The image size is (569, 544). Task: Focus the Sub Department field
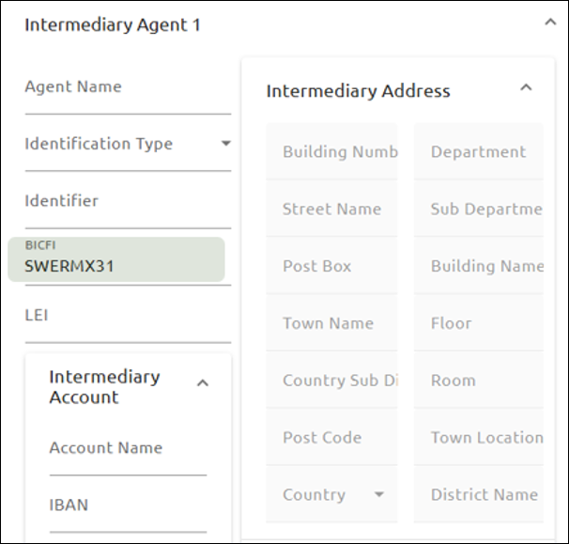(479, 209)
